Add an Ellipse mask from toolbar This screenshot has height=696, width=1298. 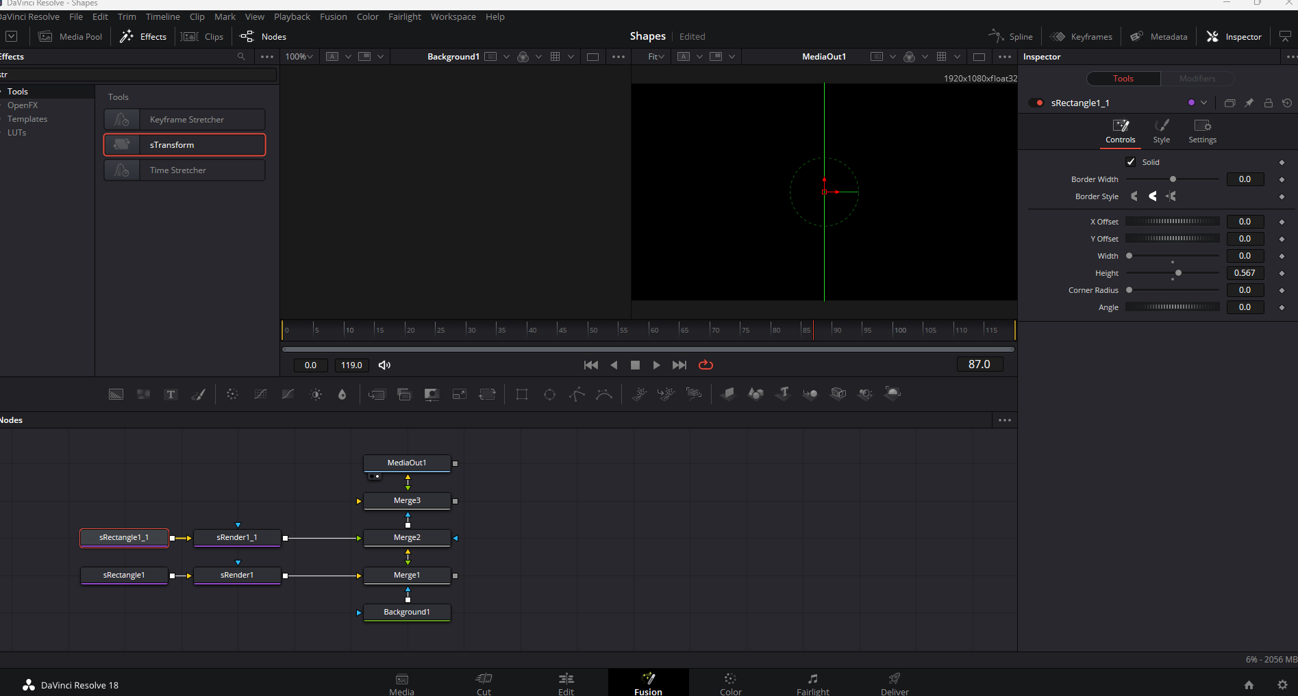point(549,394)
